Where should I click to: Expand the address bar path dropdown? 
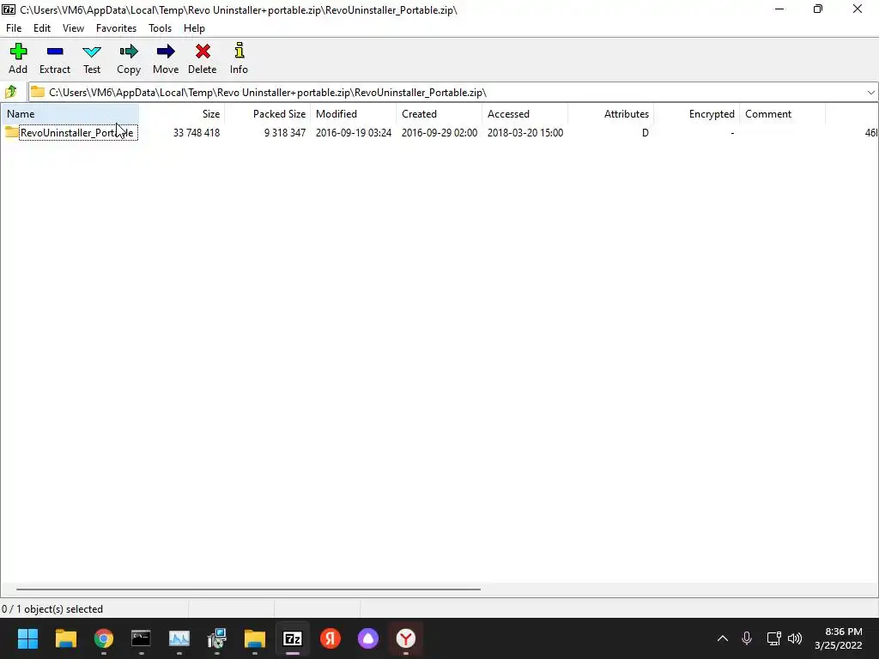click(870, 92)
